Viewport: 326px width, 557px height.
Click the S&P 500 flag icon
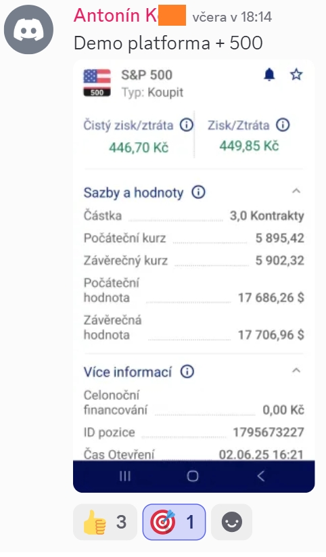(97, 83)
